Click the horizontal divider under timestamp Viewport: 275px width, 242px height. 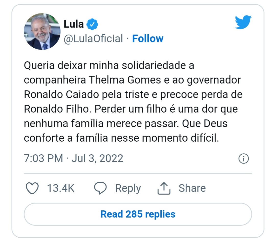click(x=138, y=173)
